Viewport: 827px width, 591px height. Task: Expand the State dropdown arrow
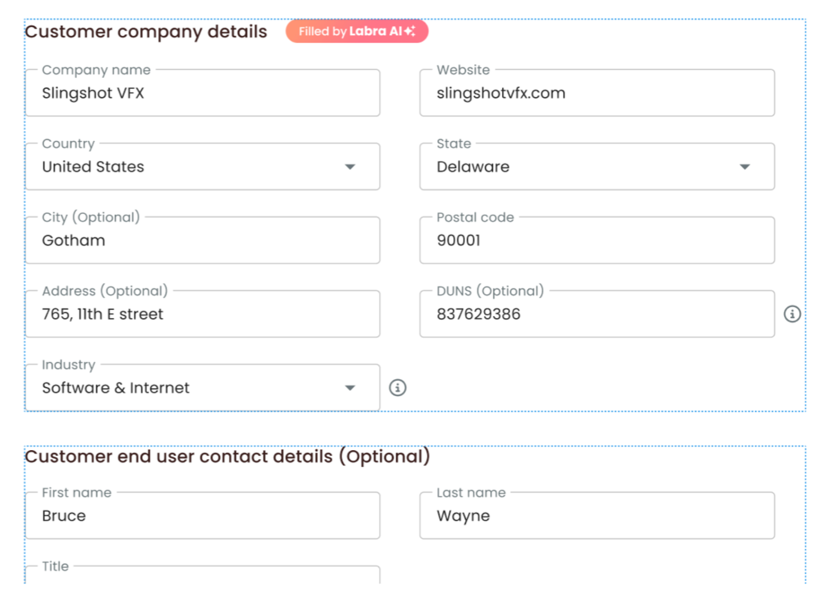(x=744, y=167)
